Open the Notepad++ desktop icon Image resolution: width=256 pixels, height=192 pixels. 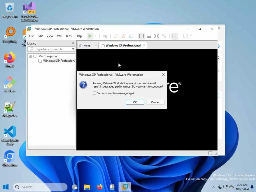10,109
